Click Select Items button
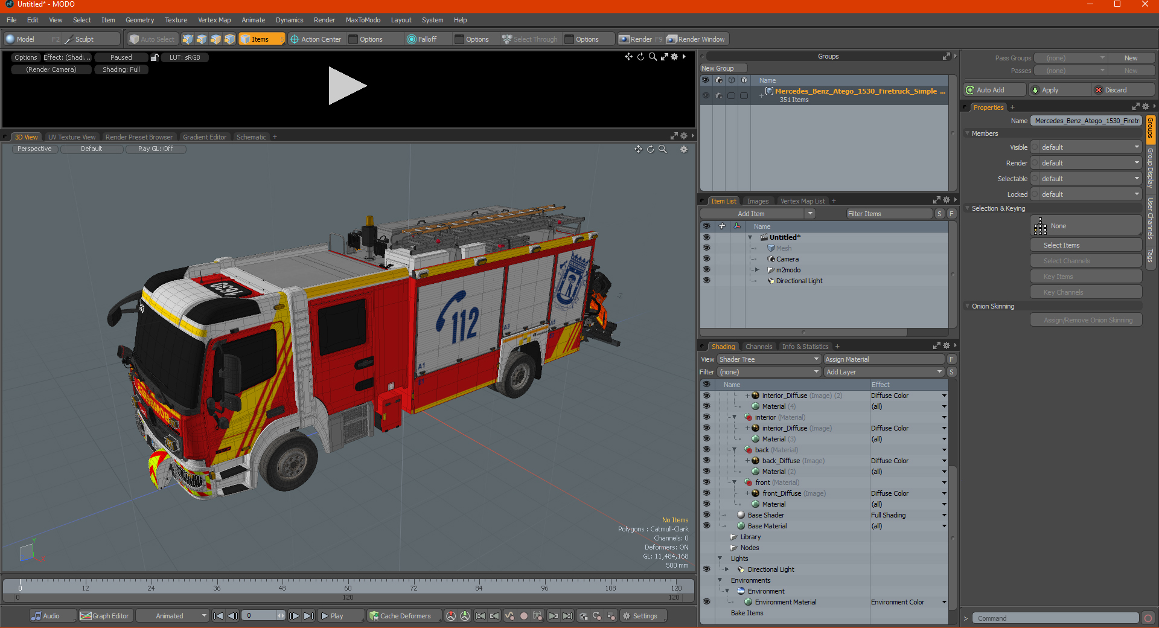The height and width of the screenshot is (628, 1159). tap(1086, 245)
